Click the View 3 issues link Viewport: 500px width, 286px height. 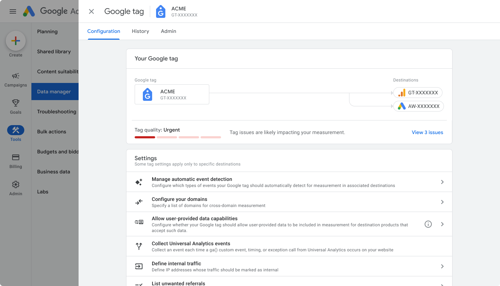coord(427,132)
